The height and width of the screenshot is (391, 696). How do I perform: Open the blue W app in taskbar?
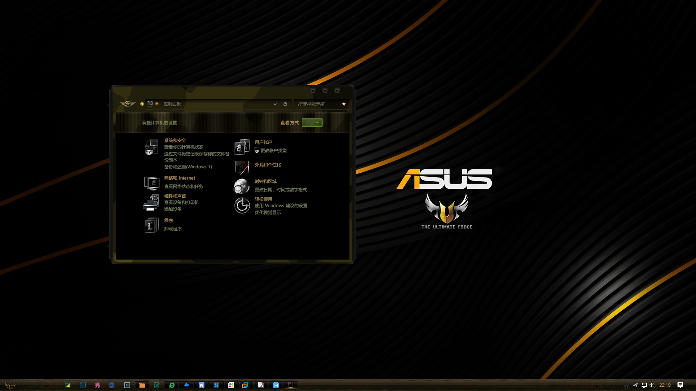tap(276, 385)
